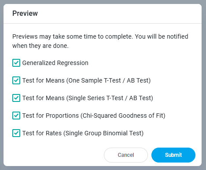This screenshot has height=170, width=206.
Task: Click the '(Single Group Binomial Test)' parenthetical text
Action: click(103, 133)
